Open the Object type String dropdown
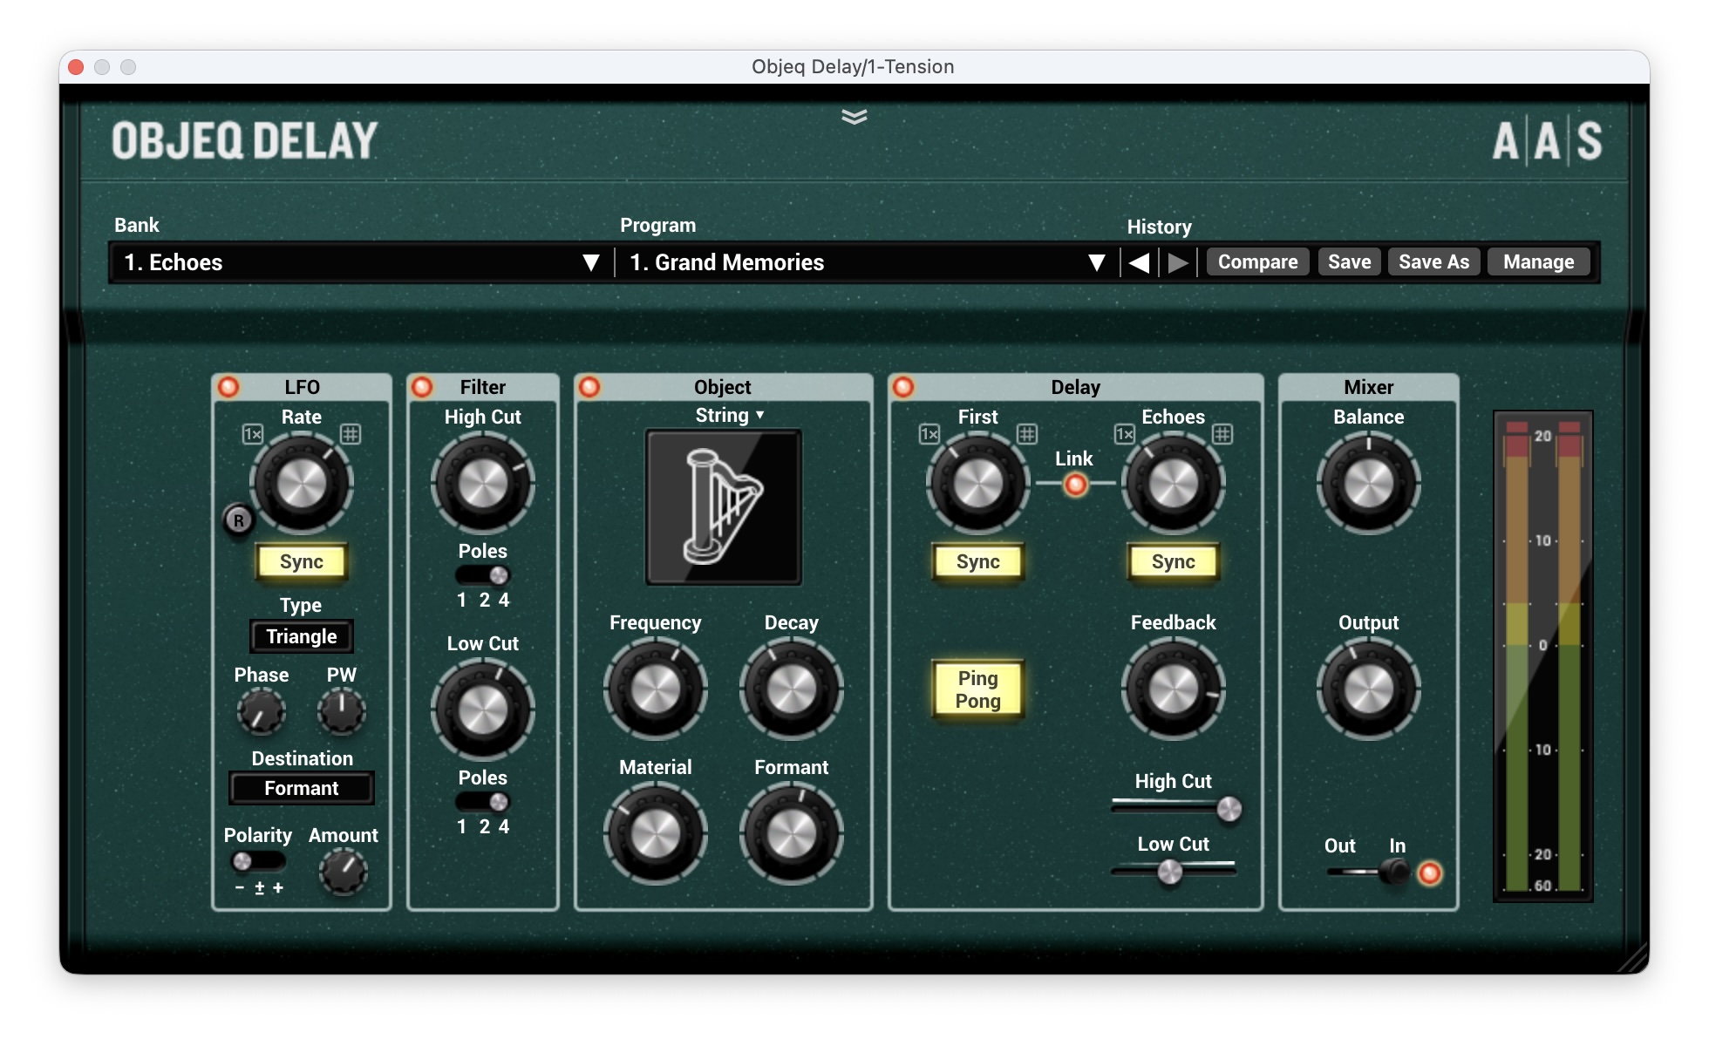The image size is (1709, 1039). point(730,416)
